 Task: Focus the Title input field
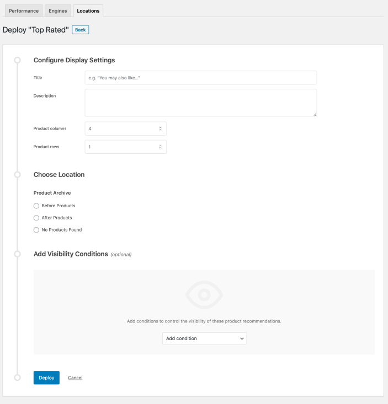tap(201, 78)
